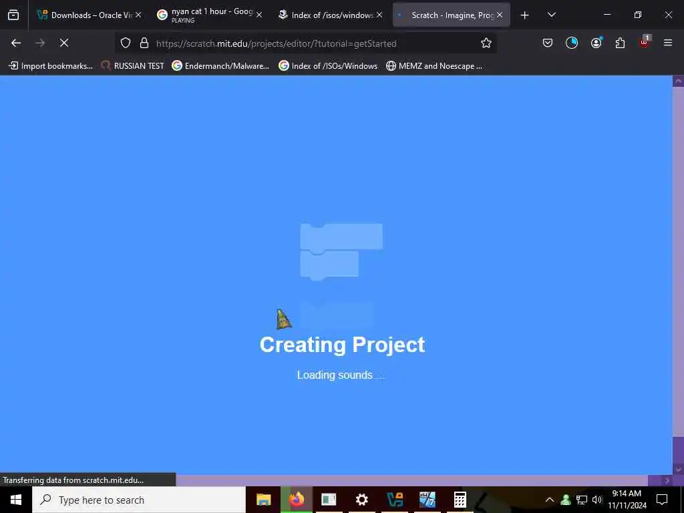The width and height of the screenshot is (684, 513).
Task: Stop loading the Scratch page
Action: (63, 43)
